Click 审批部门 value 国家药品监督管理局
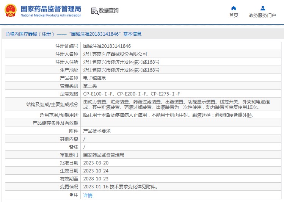 [104, 155]
